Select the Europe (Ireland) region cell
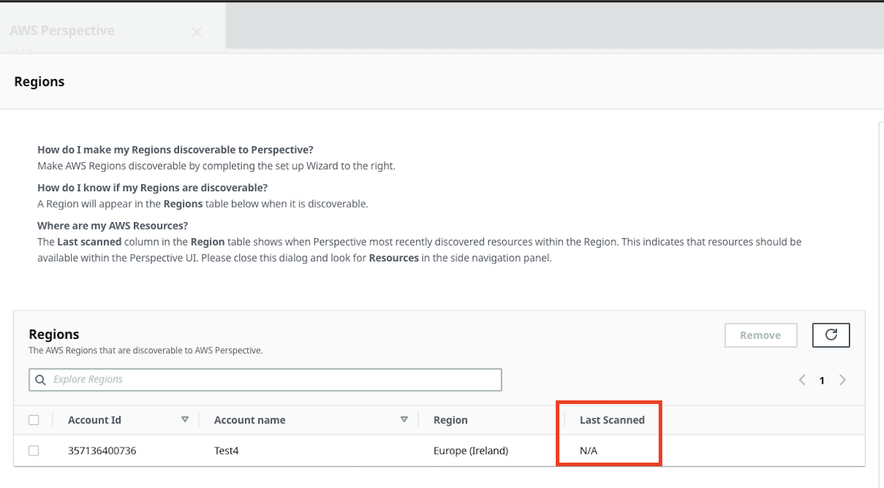Viewport: 884px width, 488px height. click(471, 450)
